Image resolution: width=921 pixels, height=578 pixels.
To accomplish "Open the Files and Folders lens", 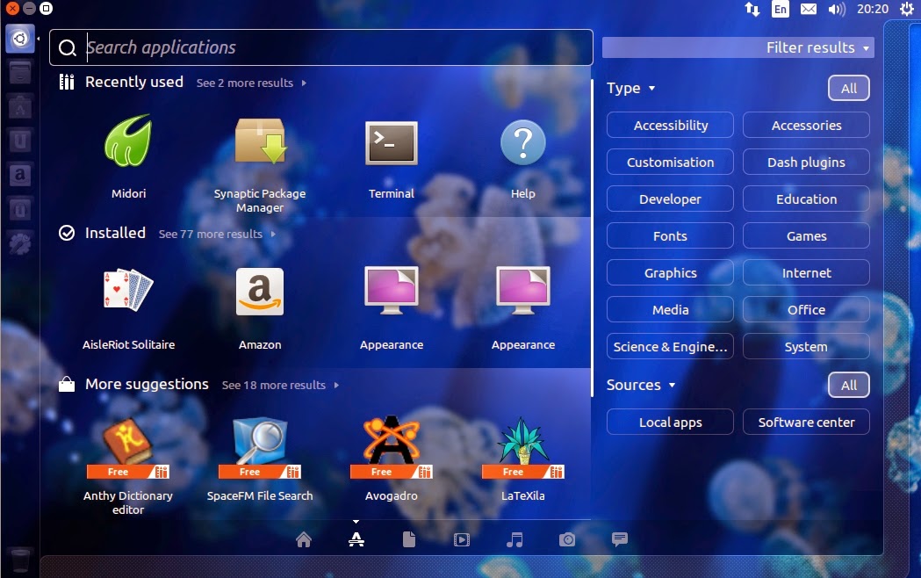I will [409, 539].
